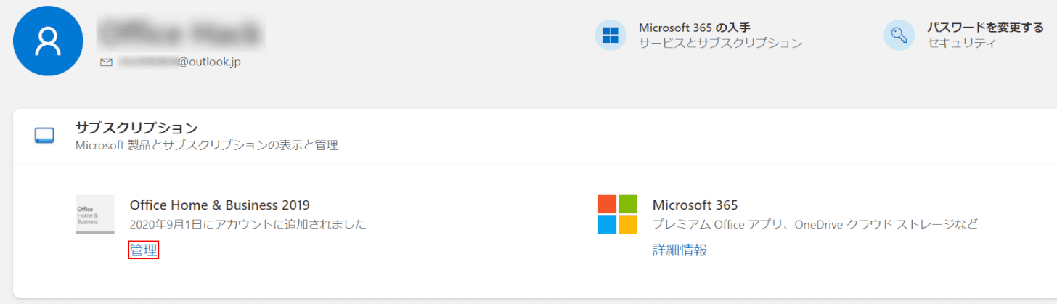Click the サブスクリプション section heading
Screen dimensions: 1057x304
click(x=136, y=128)
